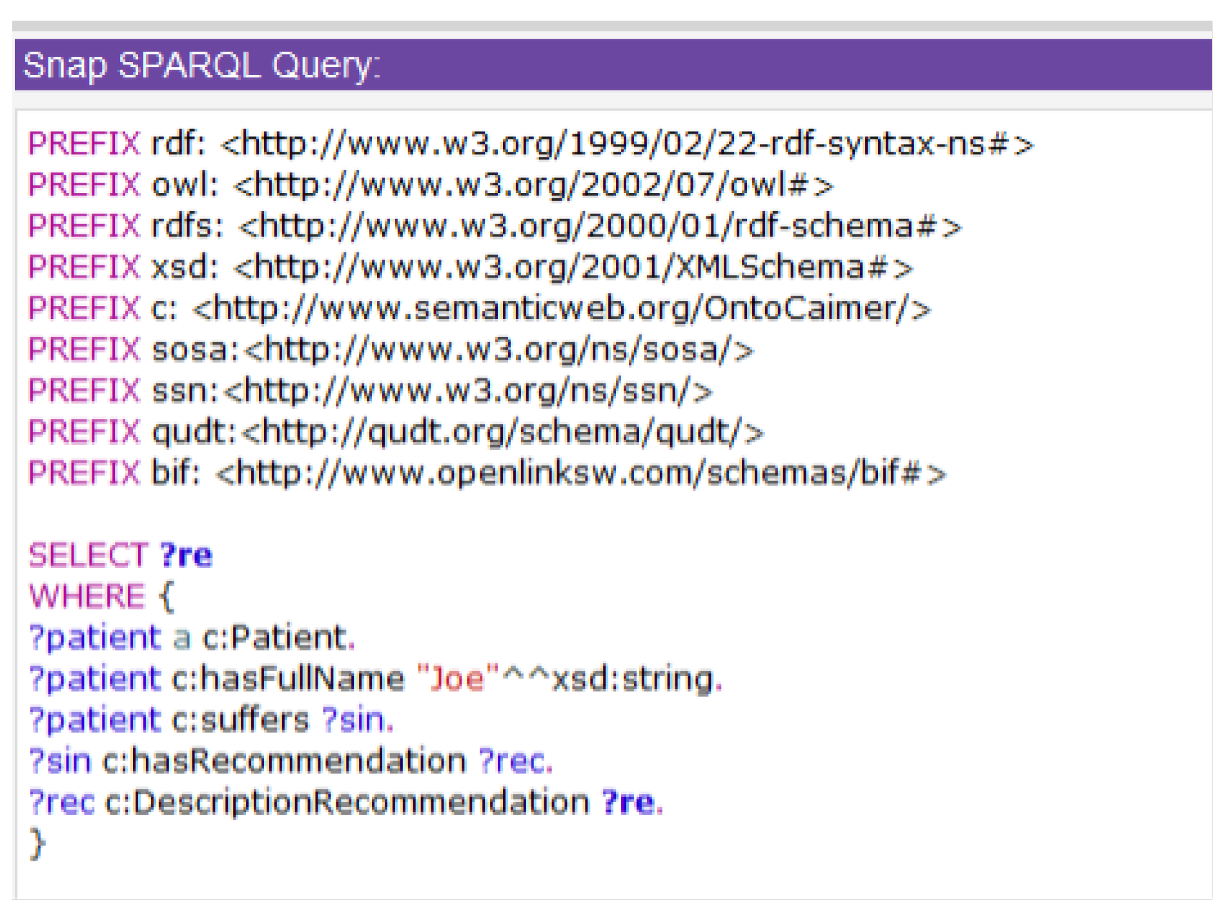Click the OntoCaimer namespace URL
1228x911 pixels.
(560, 309)
